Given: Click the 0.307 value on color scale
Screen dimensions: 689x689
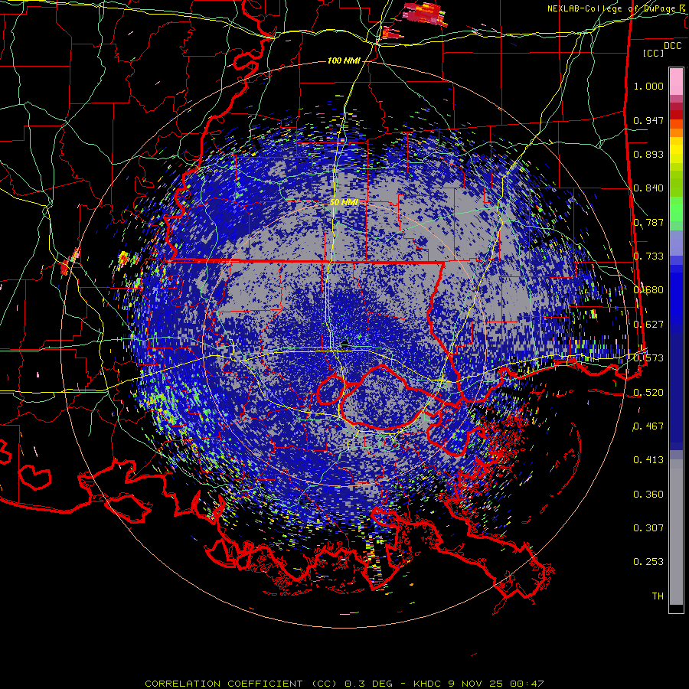Looking at the screenshot, I should coord(648,528).
